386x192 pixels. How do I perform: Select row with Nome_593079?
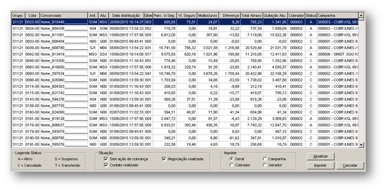point(185,131)
